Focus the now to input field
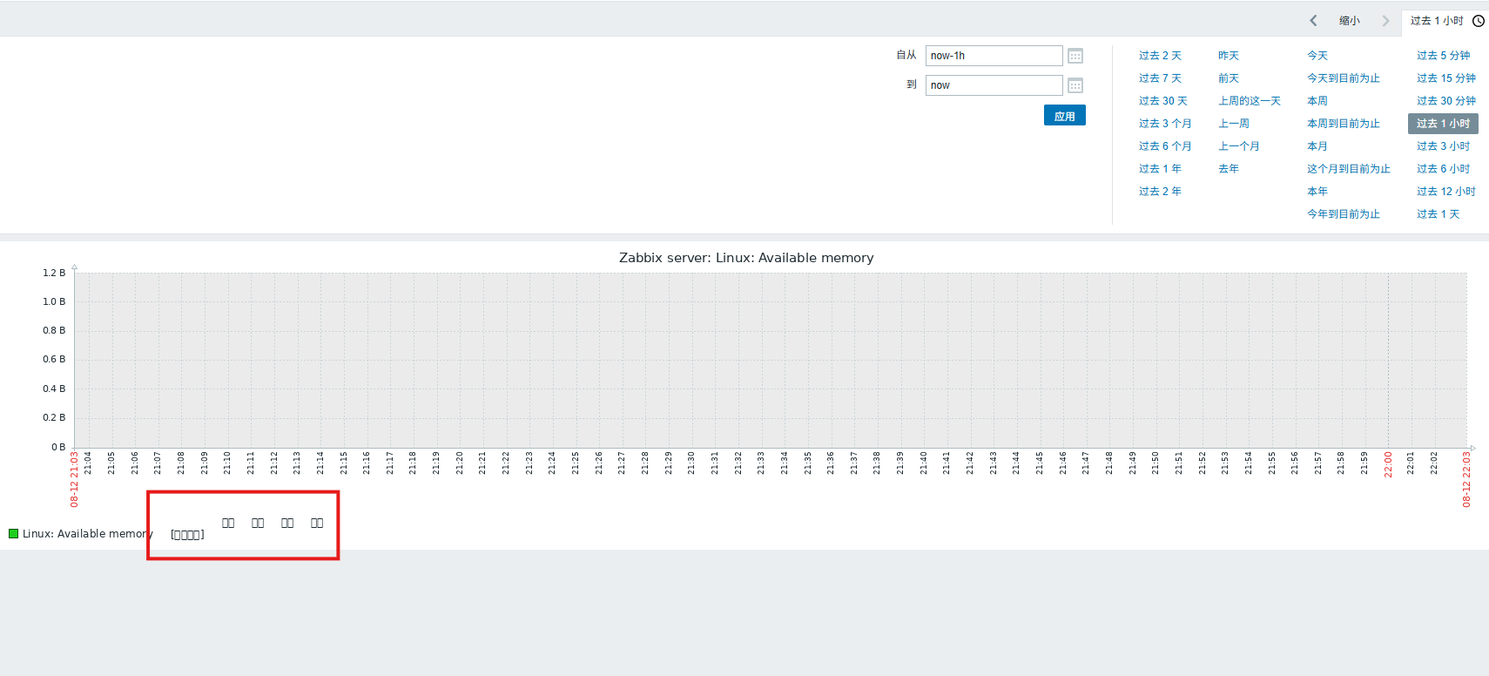1489x676 pixels. point(994,85)
